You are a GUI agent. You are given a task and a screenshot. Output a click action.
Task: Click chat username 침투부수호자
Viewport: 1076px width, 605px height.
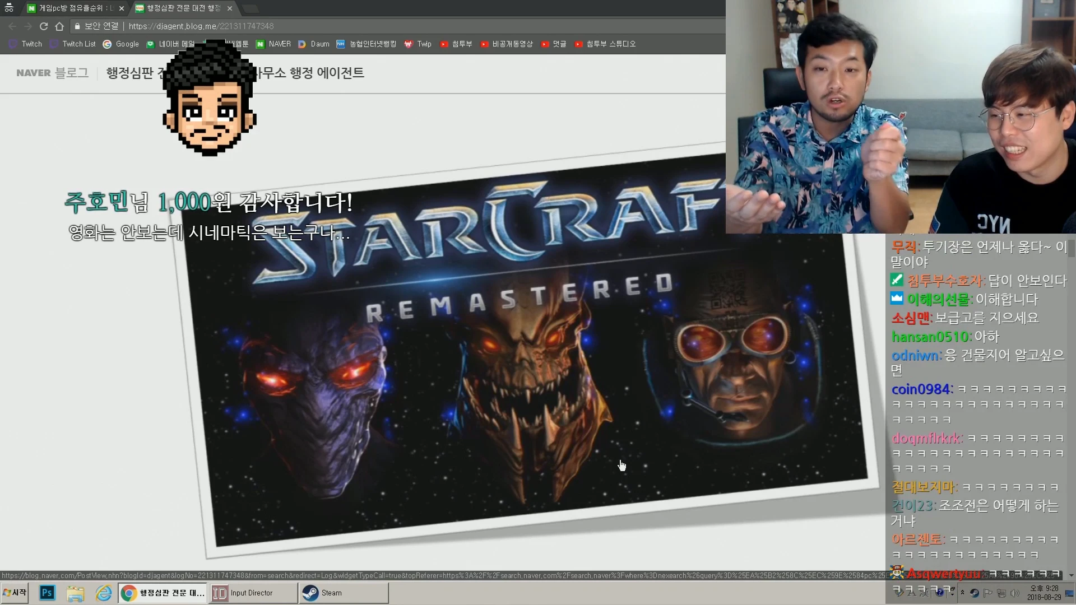pyautogui.click(x=945, y=281)
